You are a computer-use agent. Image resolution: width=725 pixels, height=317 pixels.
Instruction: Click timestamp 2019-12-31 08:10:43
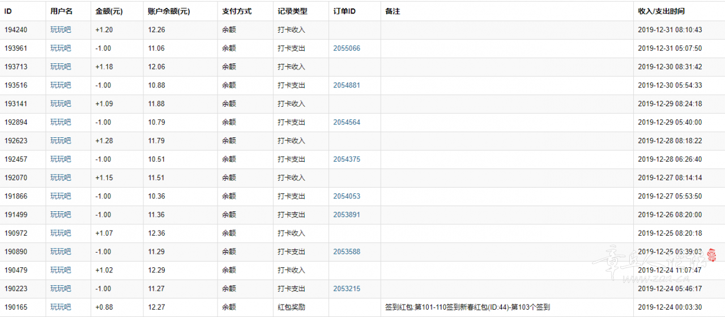click(670, 30)
